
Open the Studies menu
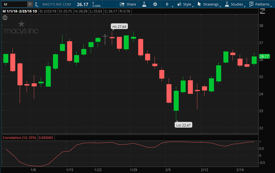[235, 4]
